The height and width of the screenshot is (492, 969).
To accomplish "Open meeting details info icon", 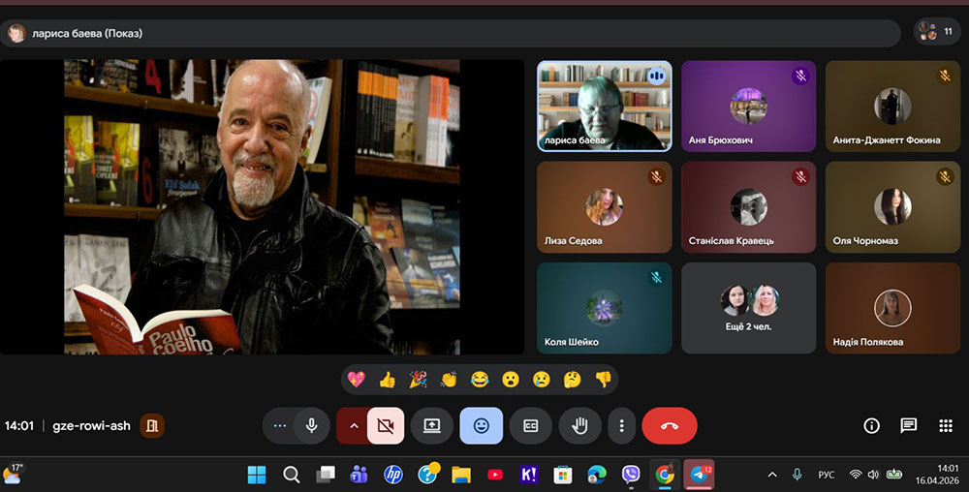I will pos(871,425).
